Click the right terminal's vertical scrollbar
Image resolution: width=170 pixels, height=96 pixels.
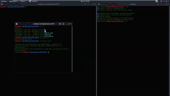click(x=169, y=51)
